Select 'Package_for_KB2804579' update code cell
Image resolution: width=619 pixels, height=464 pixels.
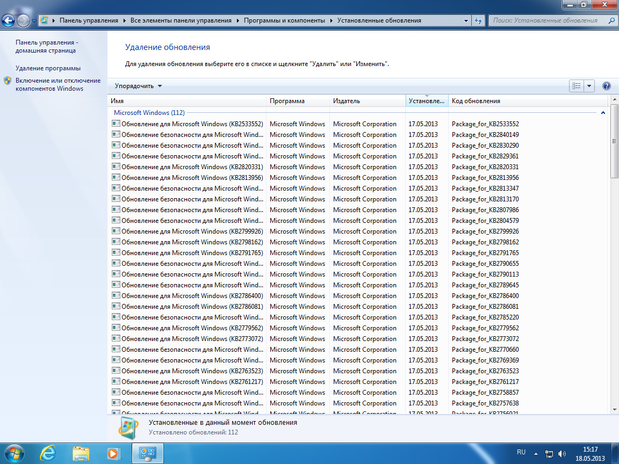click(485, 221)
